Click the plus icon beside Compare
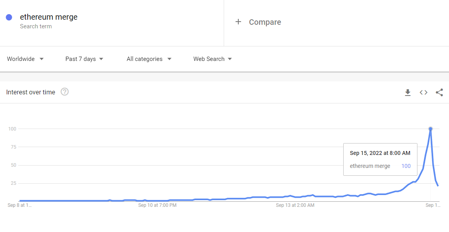Screen dimensions: 449x232 click(238, 22)
